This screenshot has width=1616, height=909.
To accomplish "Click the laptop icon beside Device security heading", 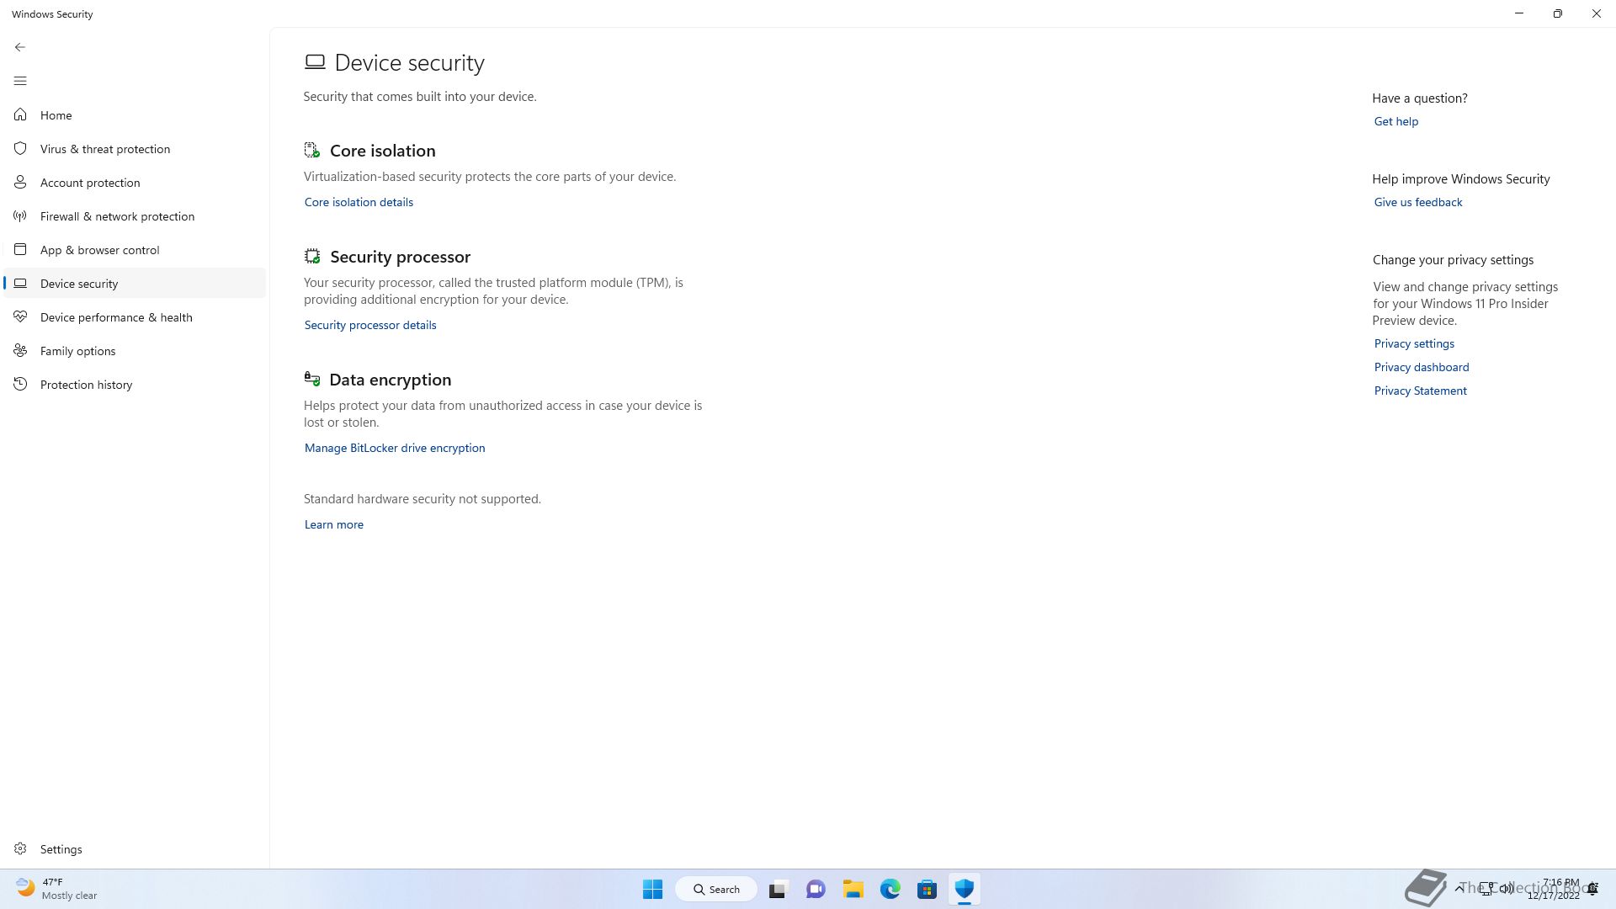I will pos(315,61).
